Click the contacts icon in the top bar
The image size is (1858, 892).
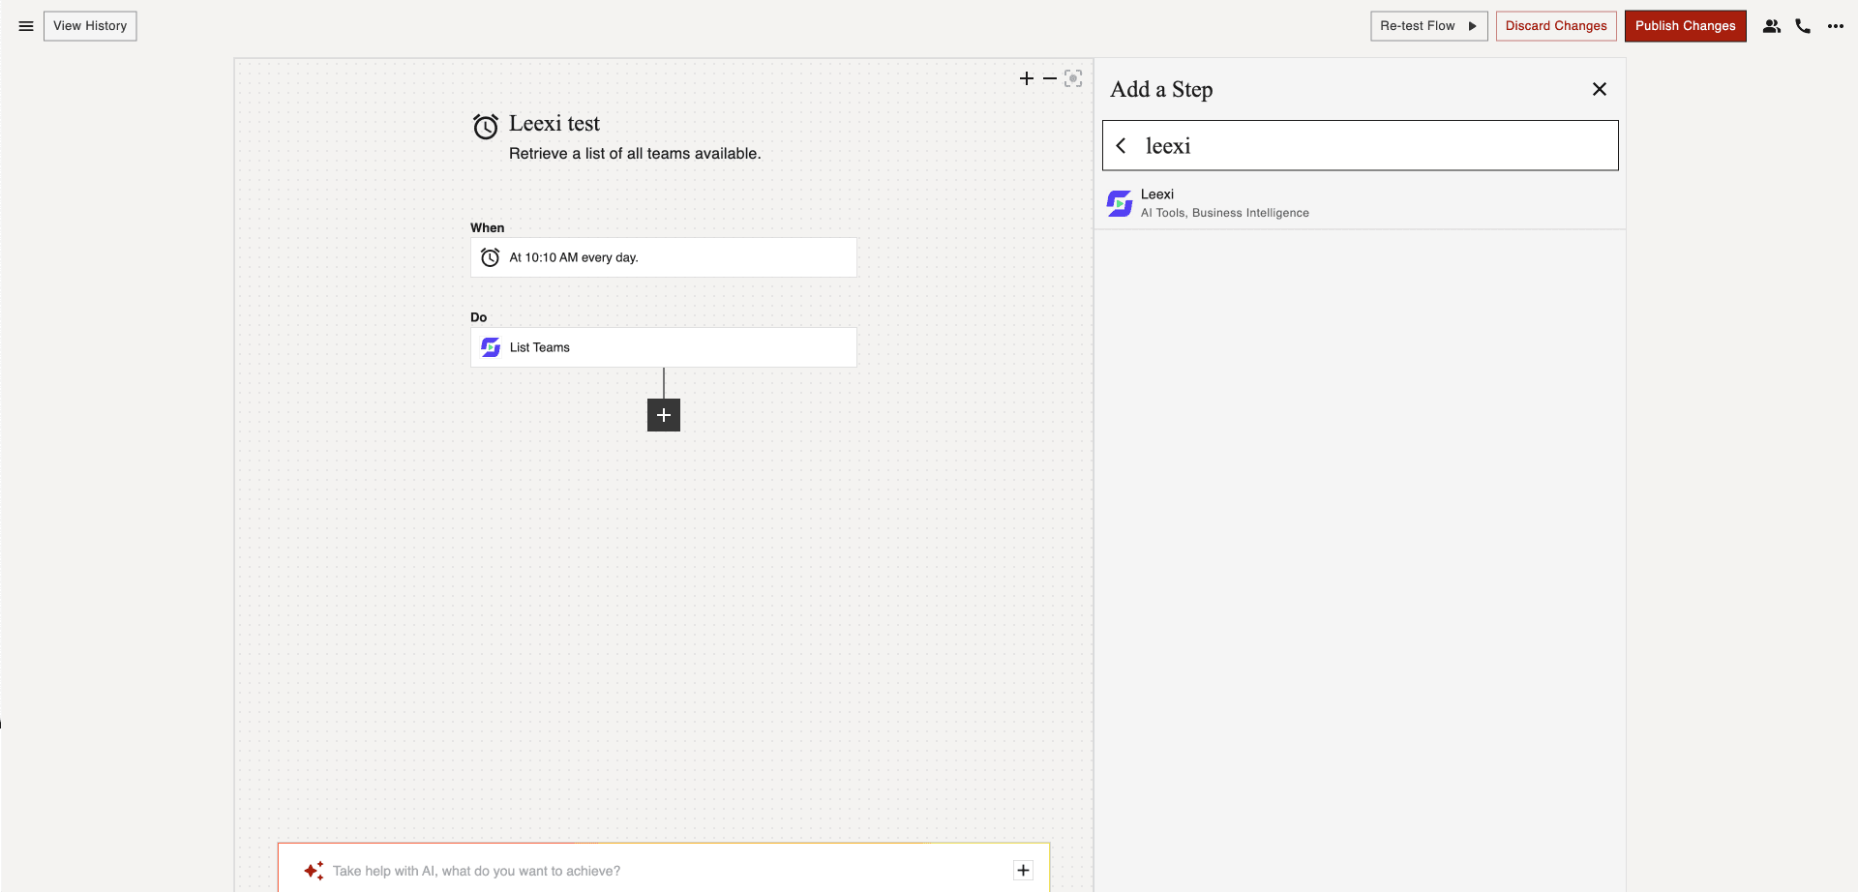tap(1772, 26)
